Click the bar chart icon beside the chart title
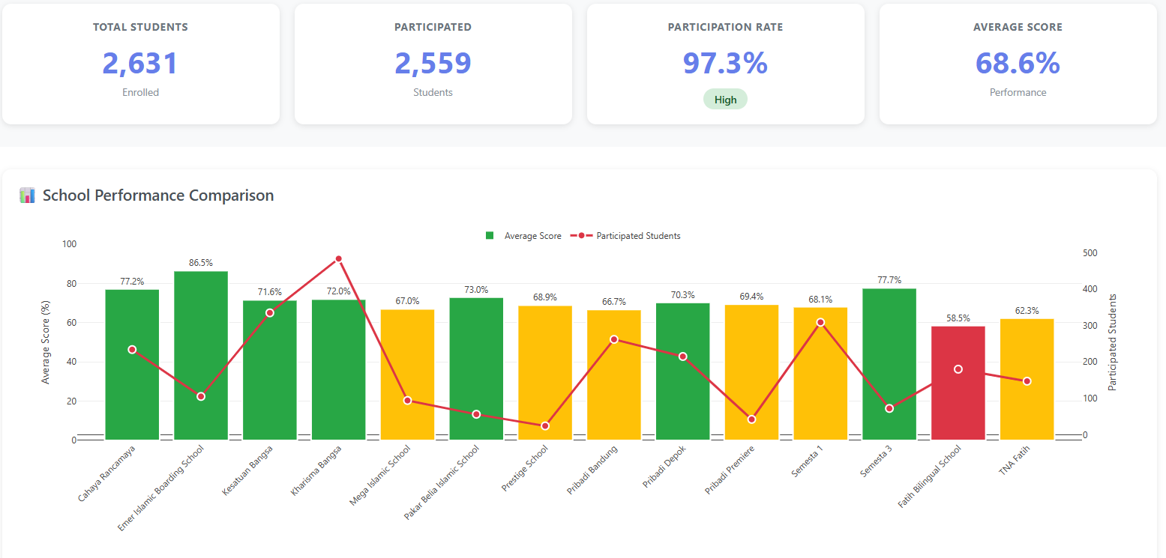The image size is (1166, 558). (27, 195)
